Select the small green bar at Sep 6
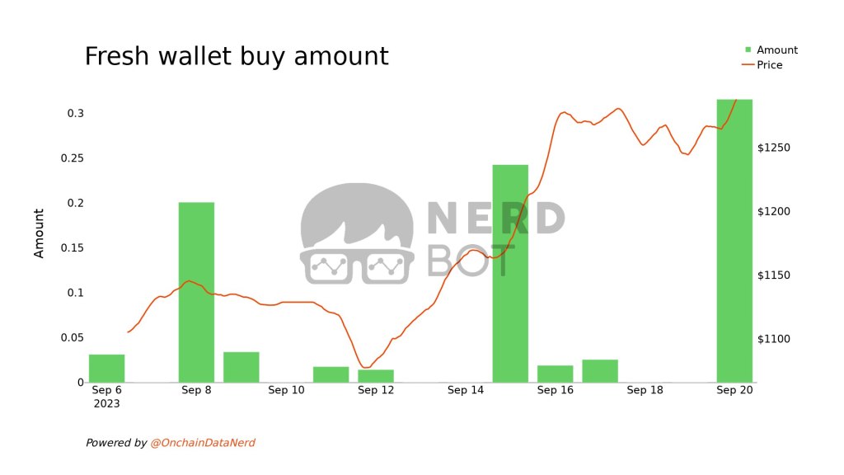The image size is (844, 475). click(107, 369)
